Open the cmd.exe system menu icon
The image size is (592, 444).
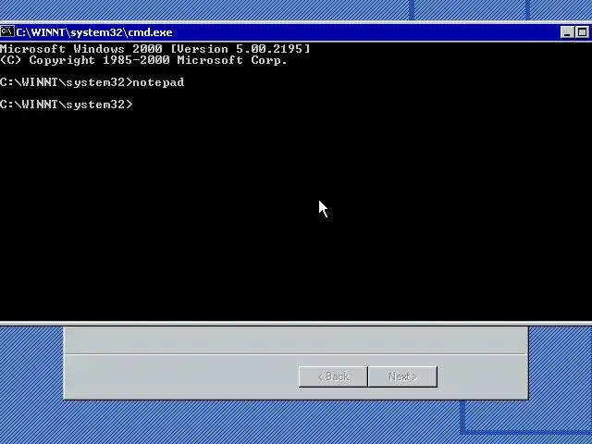coord(7,31)
